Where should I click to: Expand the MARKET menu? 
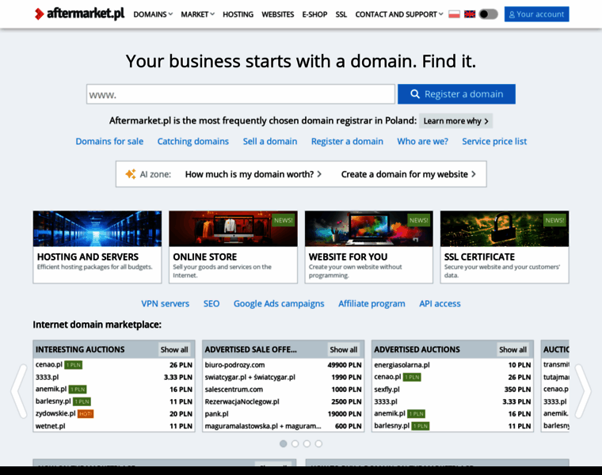click(x=197, y=14)
